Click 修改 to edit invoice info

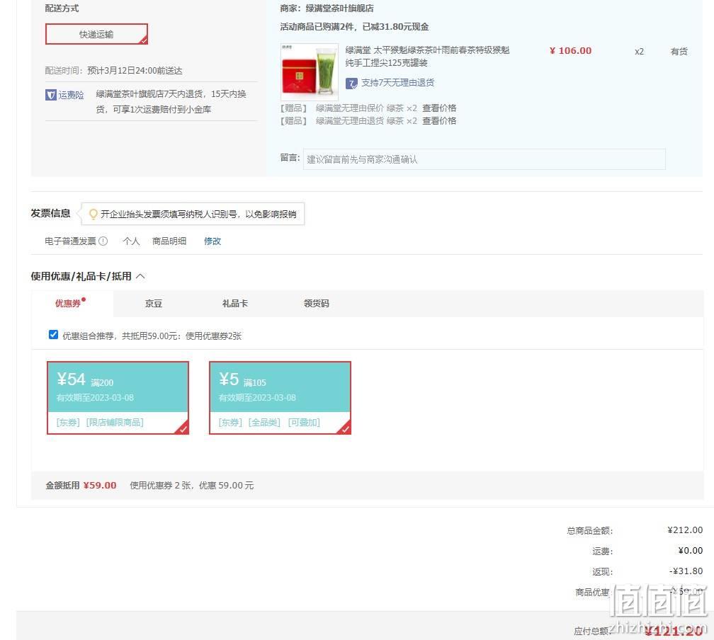(212, 241)
